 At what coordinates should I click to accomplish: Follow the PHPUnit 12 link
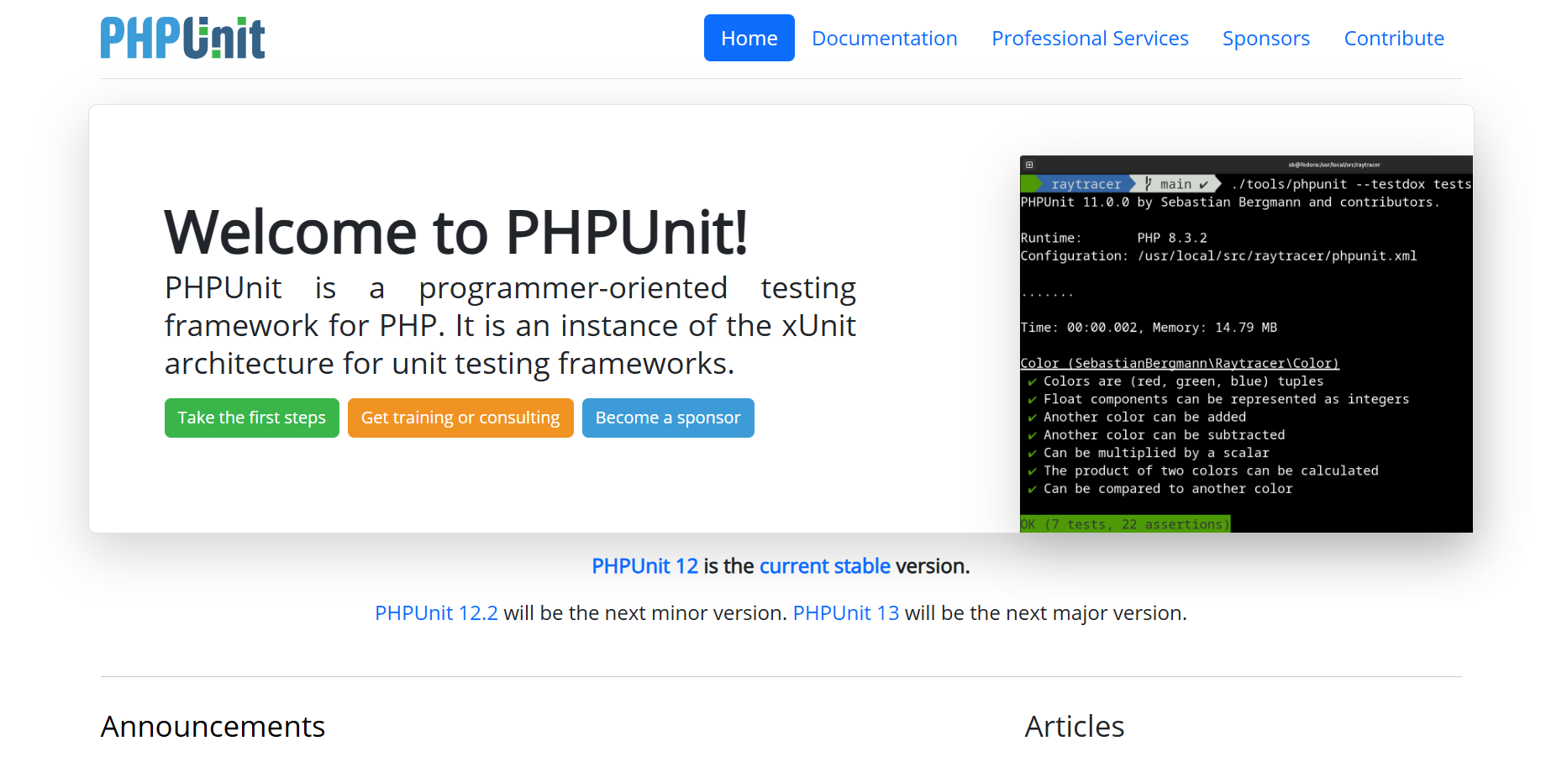644,566
